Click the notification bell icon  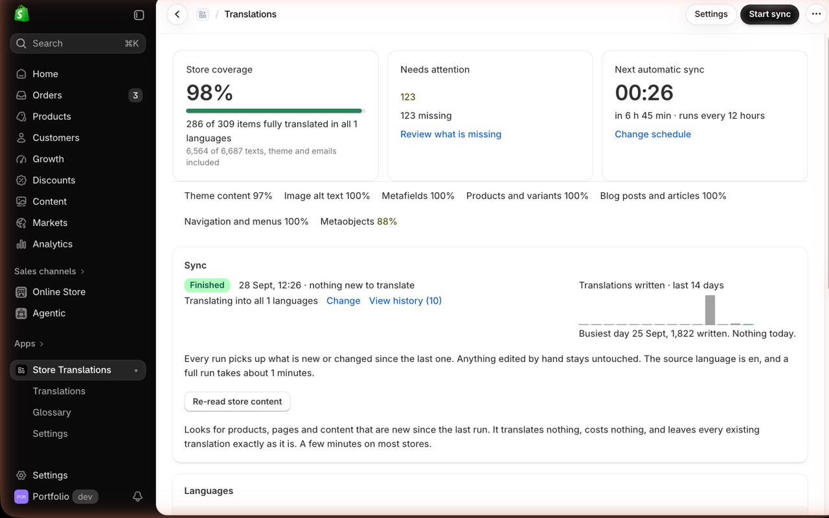pos(137,497)
